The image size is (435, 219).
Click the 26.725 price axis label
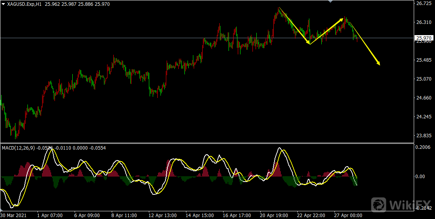click(x=423, y=3)
